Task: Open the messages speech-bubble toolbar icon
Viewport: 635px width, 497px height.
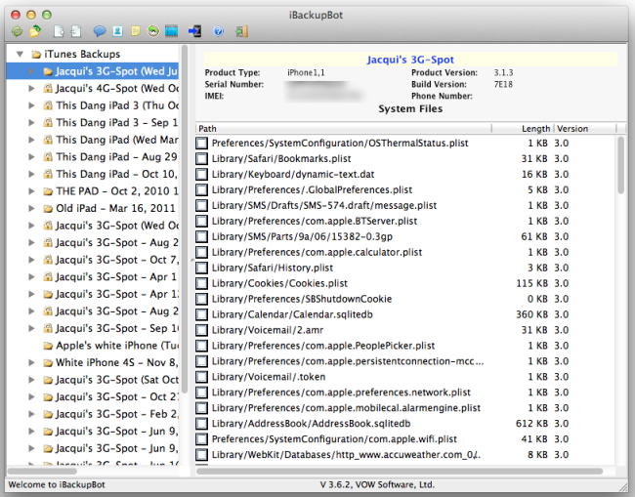Action: 99,31
